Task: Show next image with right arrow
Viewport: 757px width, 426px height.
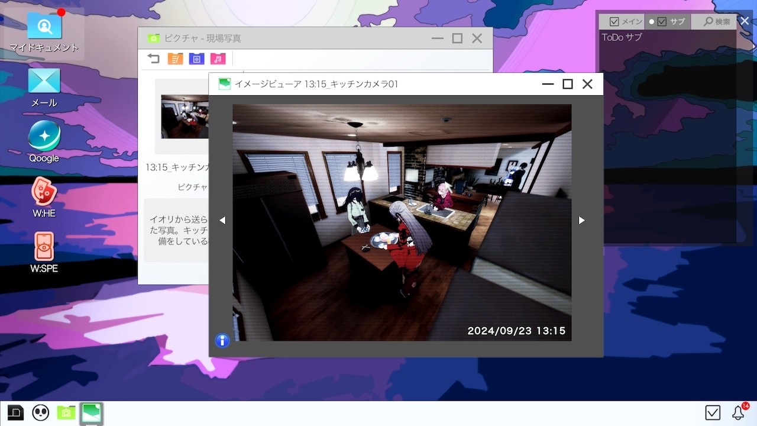Action: click(581, 220)
